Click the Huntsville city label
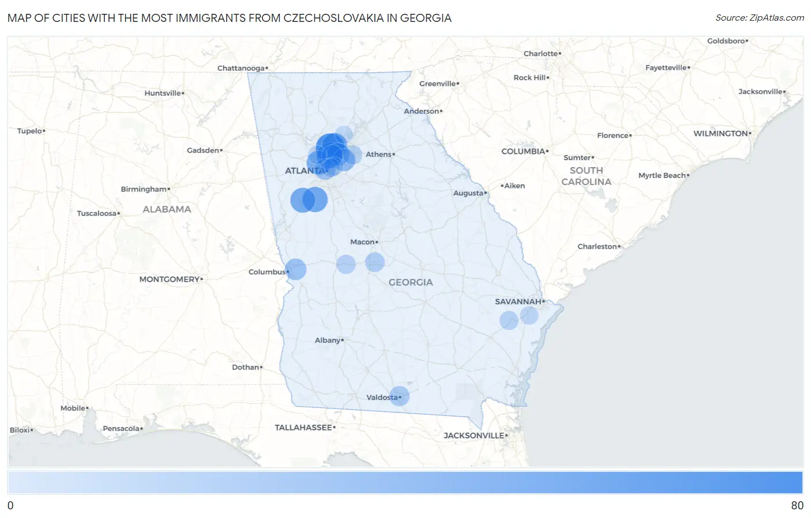Image resolution: width=811 pixels, height=518 pixels. (163, 93)
